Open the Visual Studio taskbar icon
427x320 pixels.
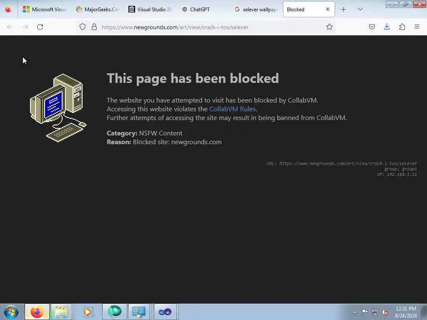pyautogui.click(x=165, y=312)
